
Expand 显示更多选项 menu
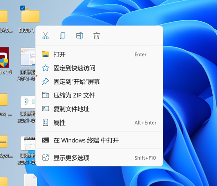click(x=99, y=158)
